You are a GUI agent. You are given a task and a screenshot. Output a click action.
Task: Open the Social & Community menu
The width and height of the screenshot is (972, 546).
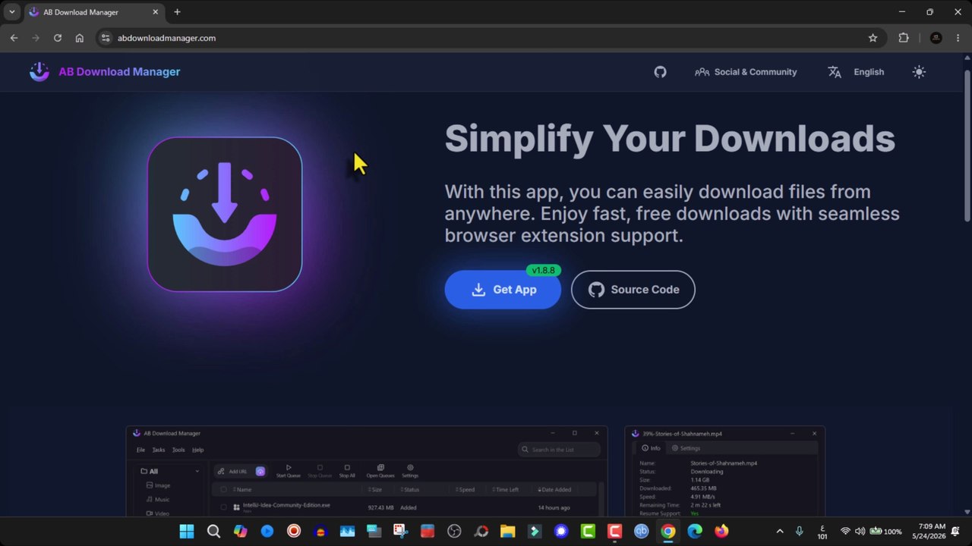(x=746, y=72)
